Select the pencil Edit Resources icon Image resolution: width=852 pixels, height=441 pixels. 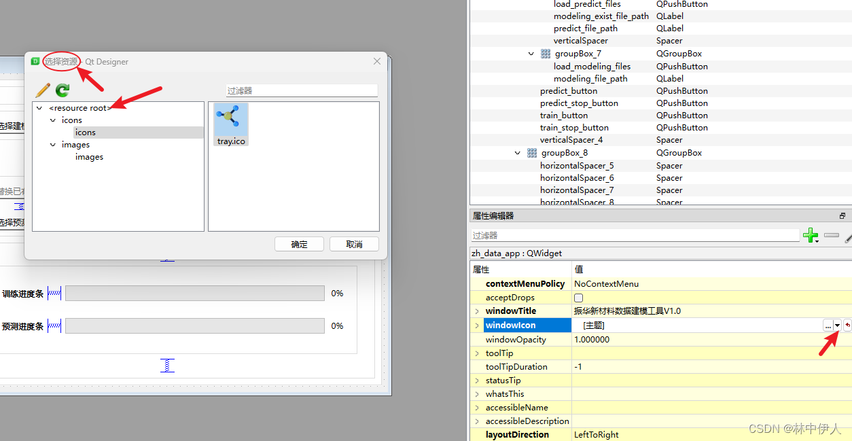tap(42, 90)
